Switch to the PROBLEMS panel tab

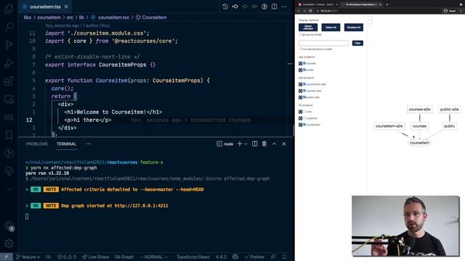coord(37,144)
